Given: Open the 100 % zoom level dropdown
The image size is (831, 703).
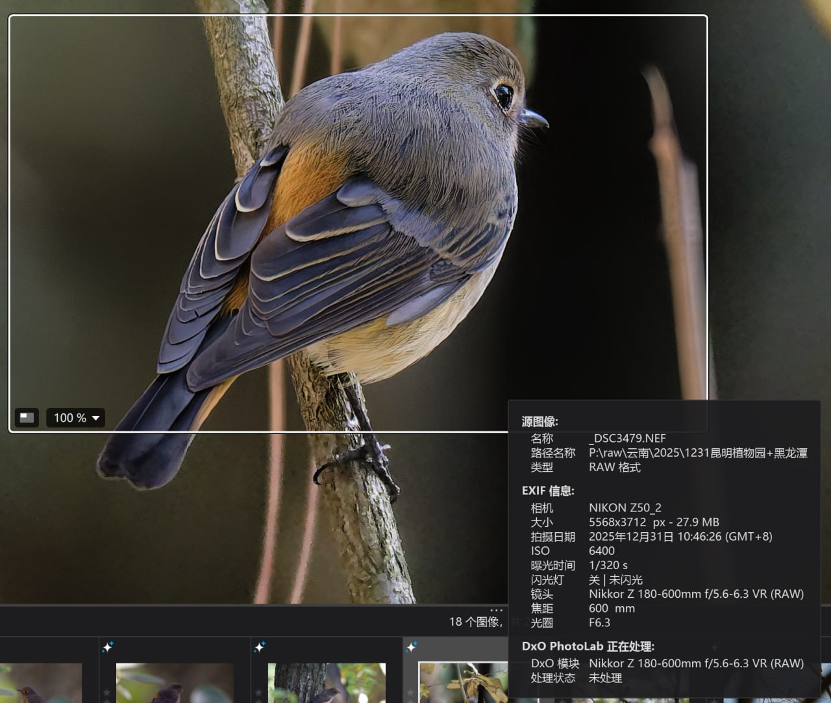Looking at the screenshot, I should (x=76, y=418).
